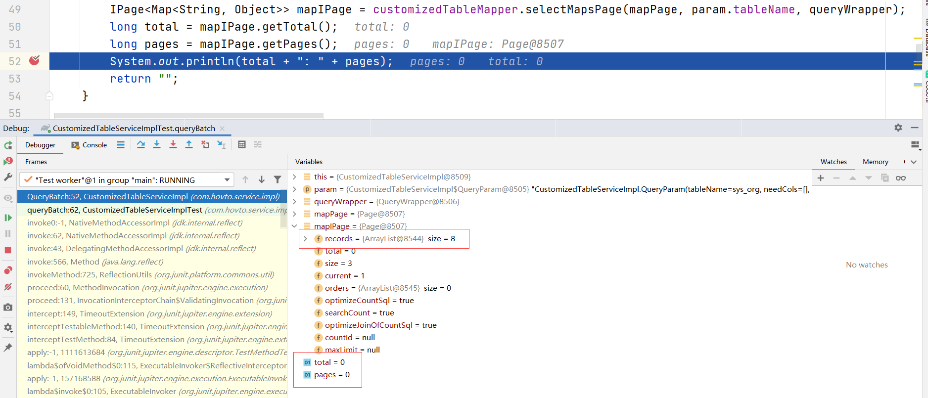
Task: Add a new watch with plus button
Action: [821, 178]
